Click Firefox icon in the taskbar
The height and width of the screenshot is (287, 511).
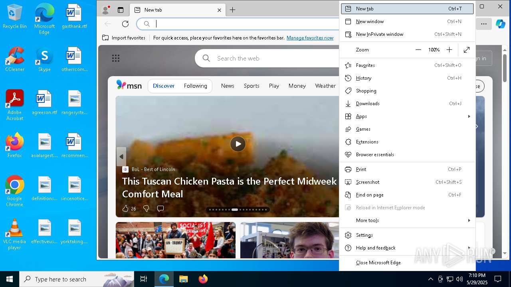click(203, 279)
